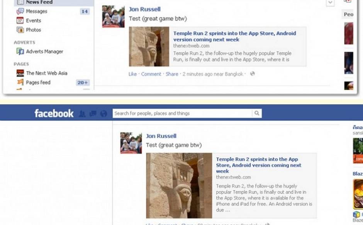This screenshot has width=363, height=225.
Task: Click the search magnifier button
Action: [x=257, y=113]
